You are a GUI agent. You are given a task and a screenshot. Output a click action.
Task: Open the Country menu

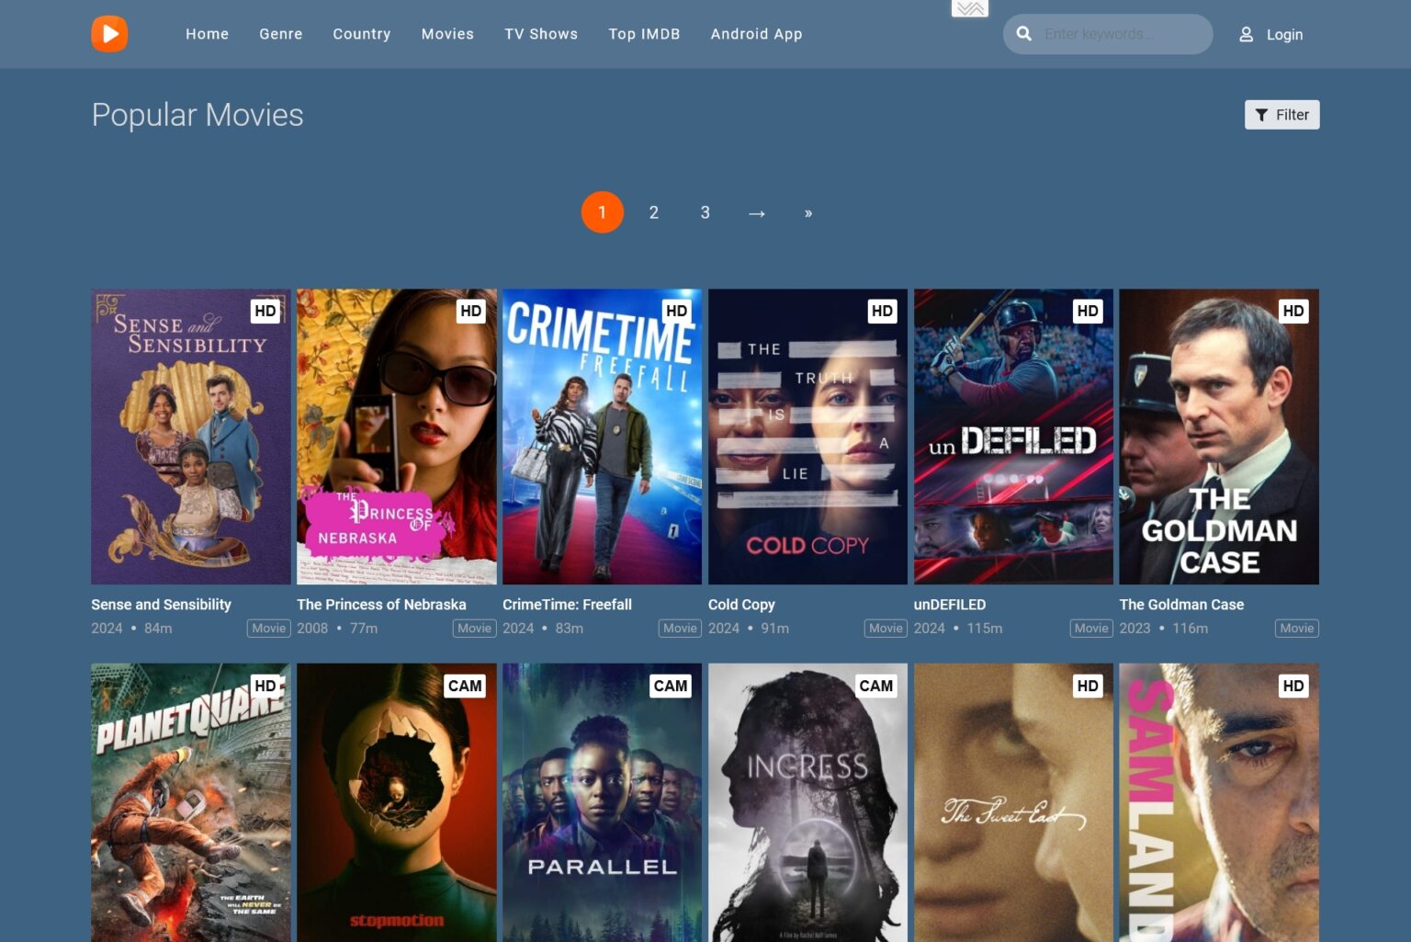point(362,34)
